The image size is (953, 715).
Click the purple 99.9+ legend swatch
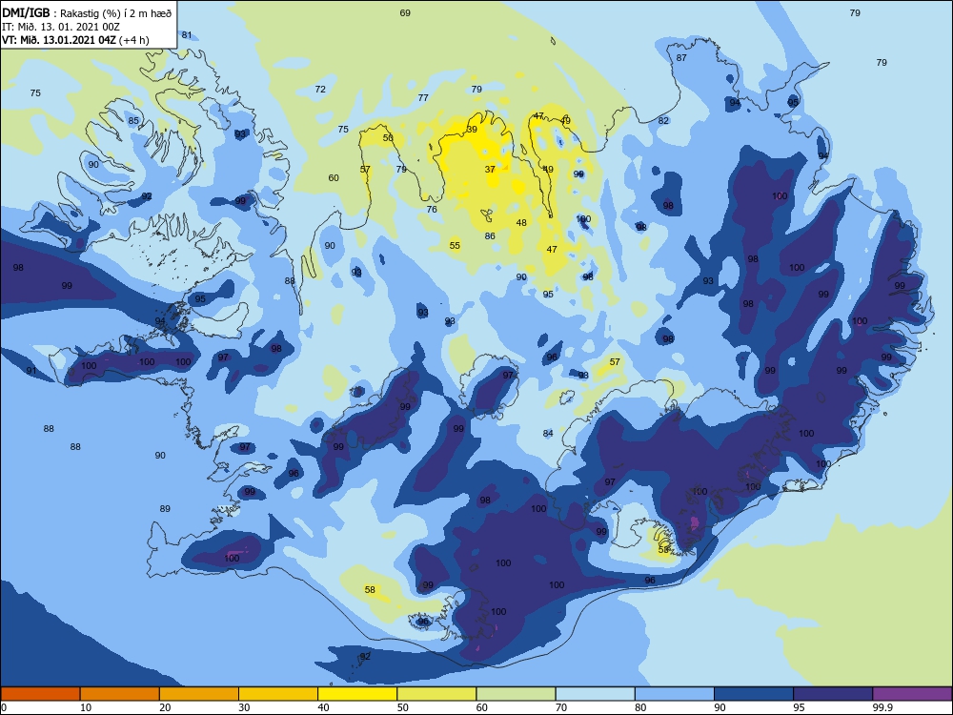(x=912, y=694)
